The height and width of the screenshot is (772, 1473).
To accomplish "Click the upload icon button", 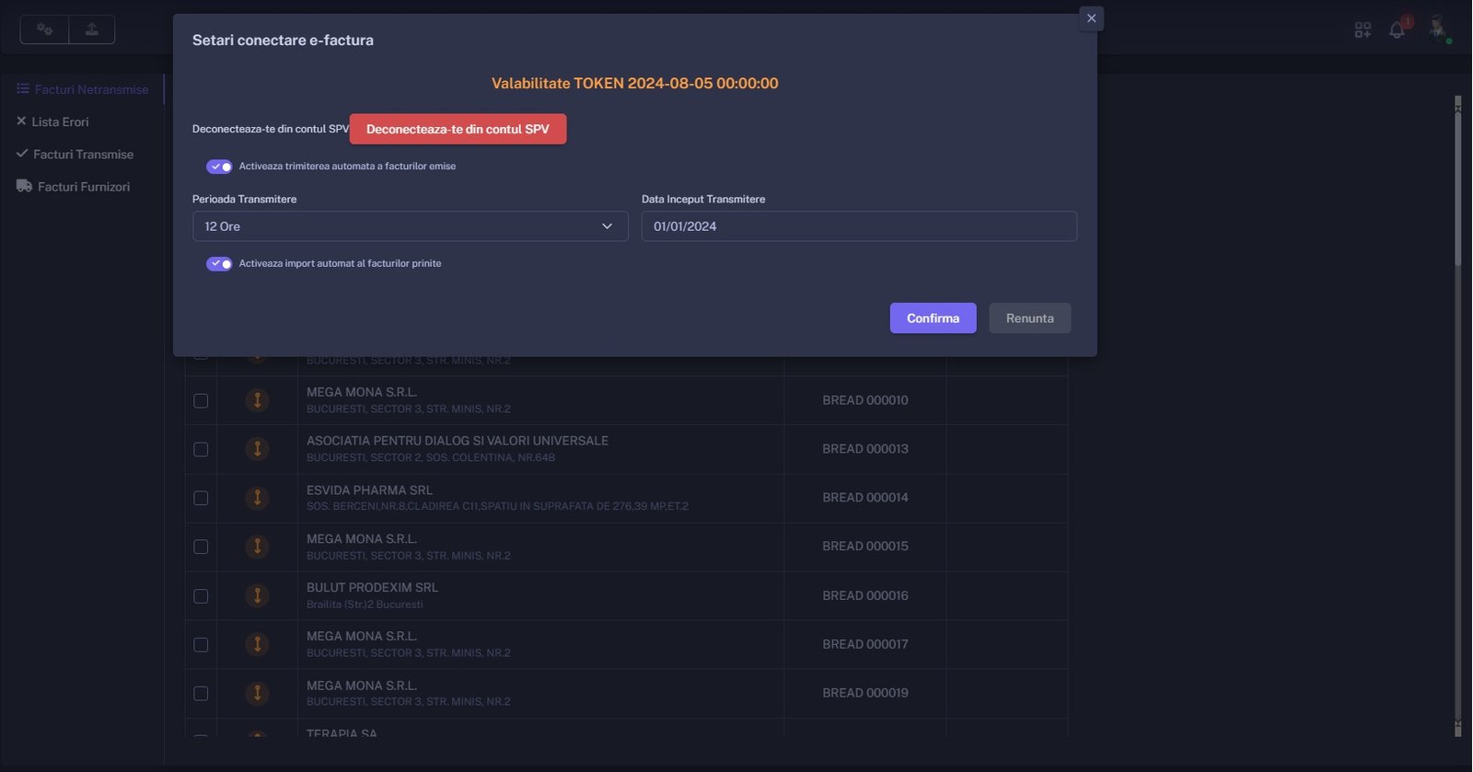I will 92,29.
